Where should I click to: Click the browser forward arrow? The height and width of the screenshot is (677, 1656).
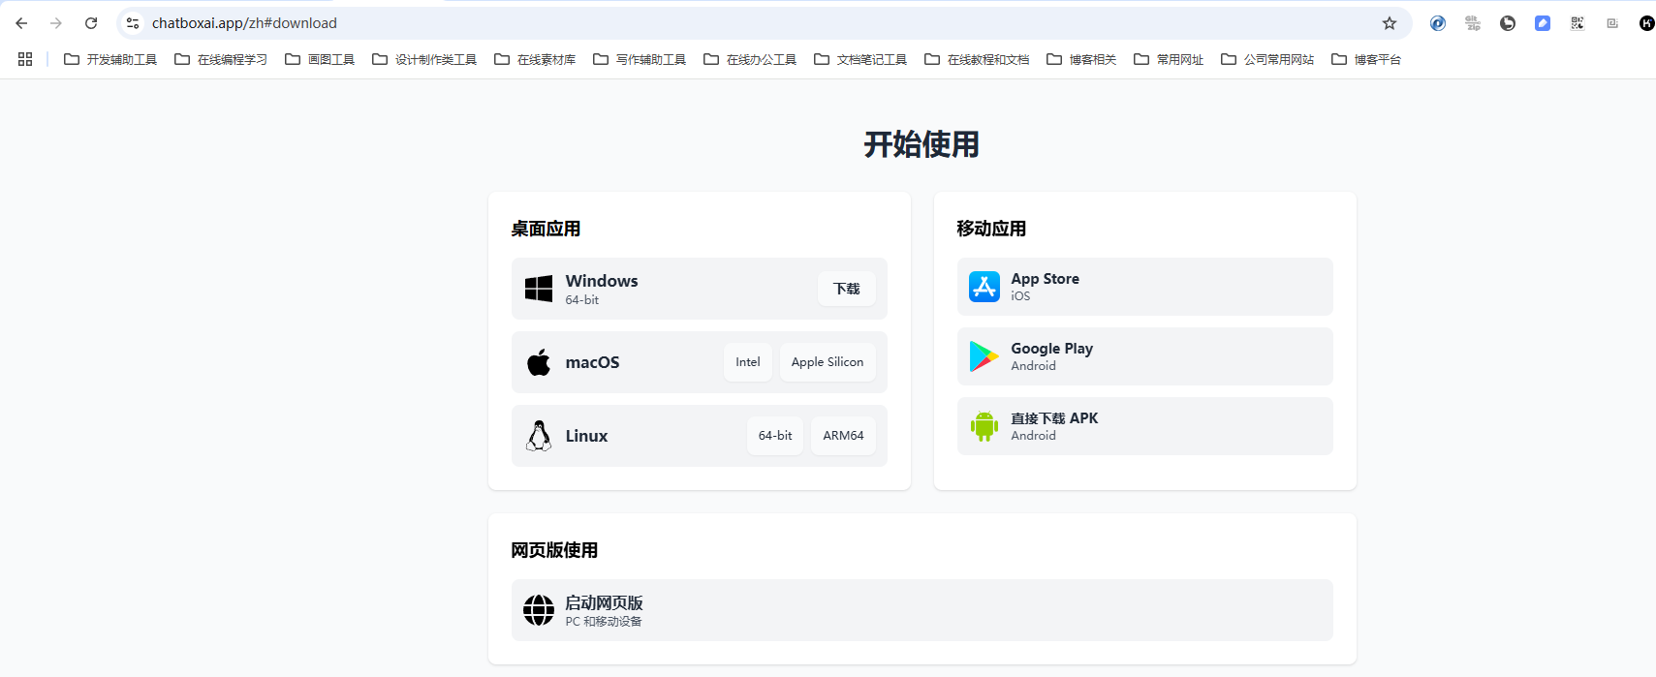(56, 23)
